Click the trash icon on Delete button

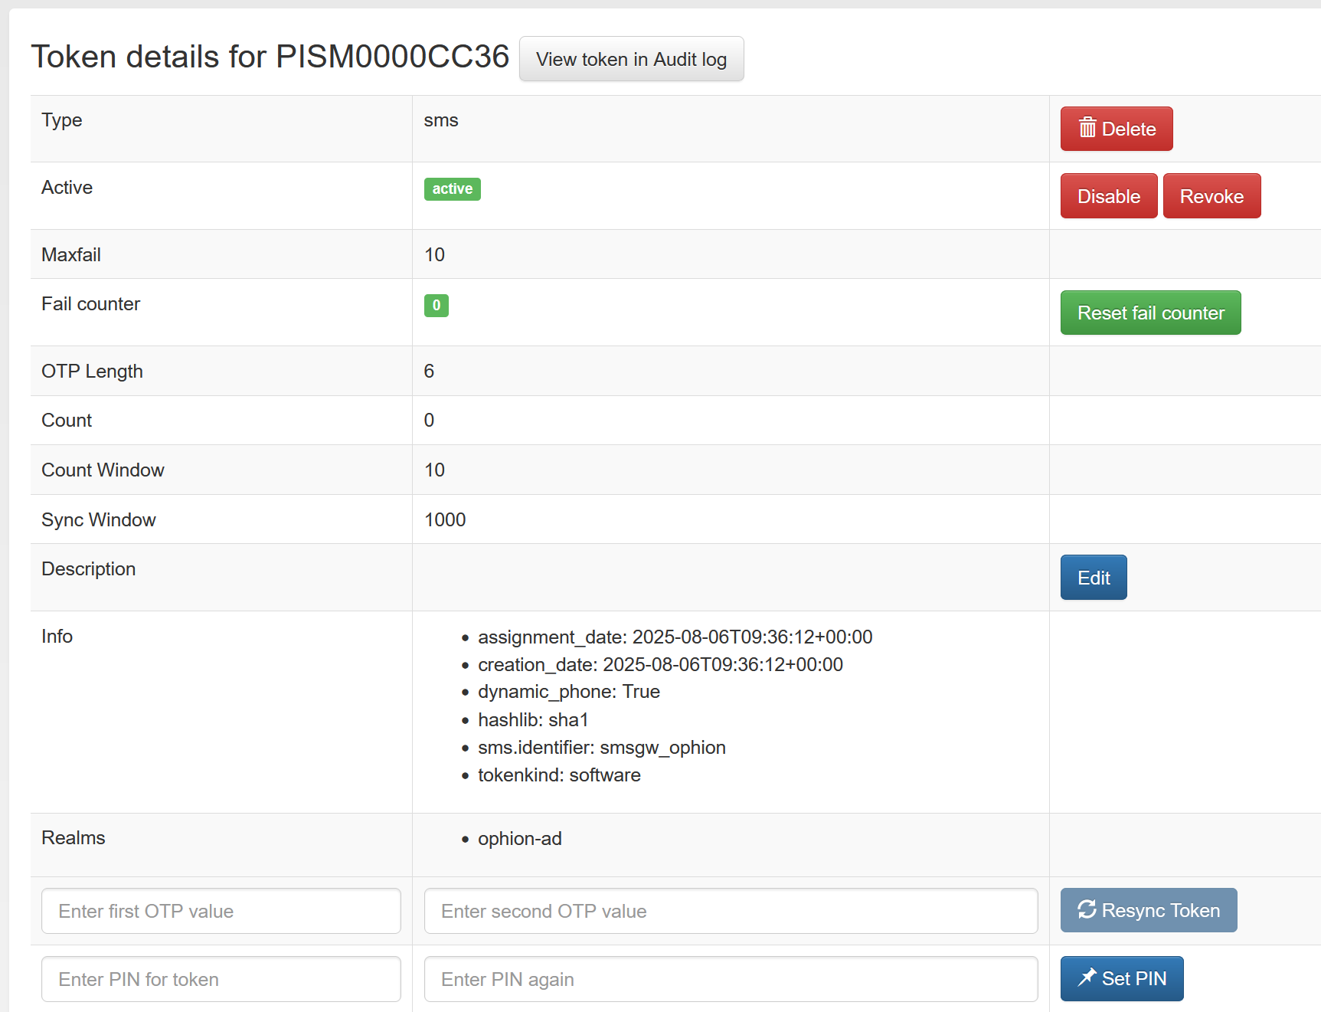pyautogui.click(x=1087, y=128)
